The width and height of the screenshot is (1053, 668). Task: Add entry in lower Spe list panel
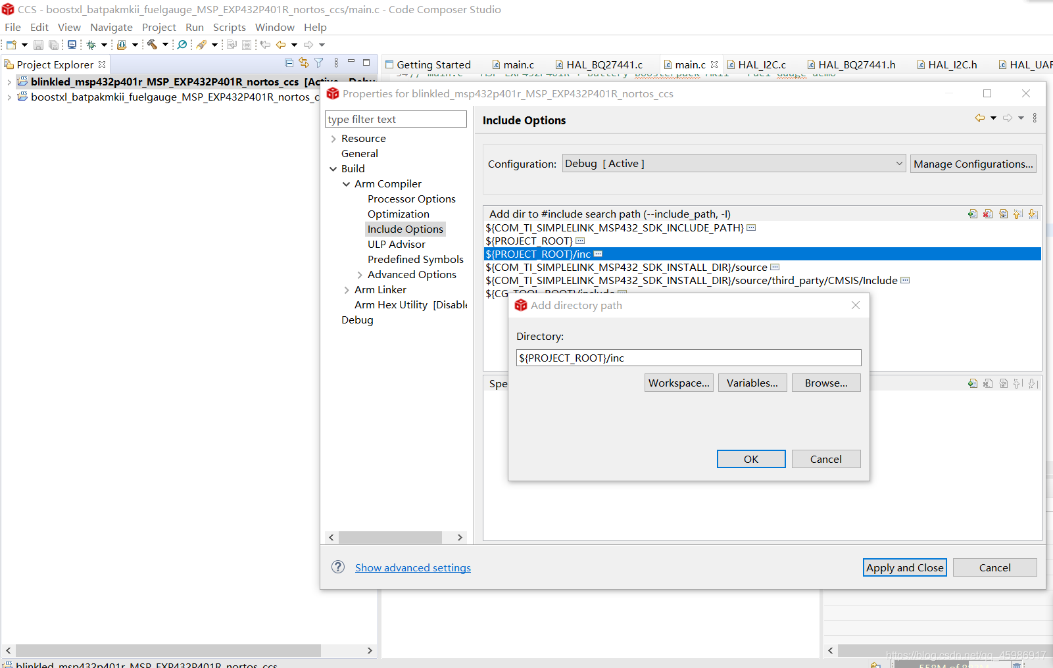[x=973, y=383]
